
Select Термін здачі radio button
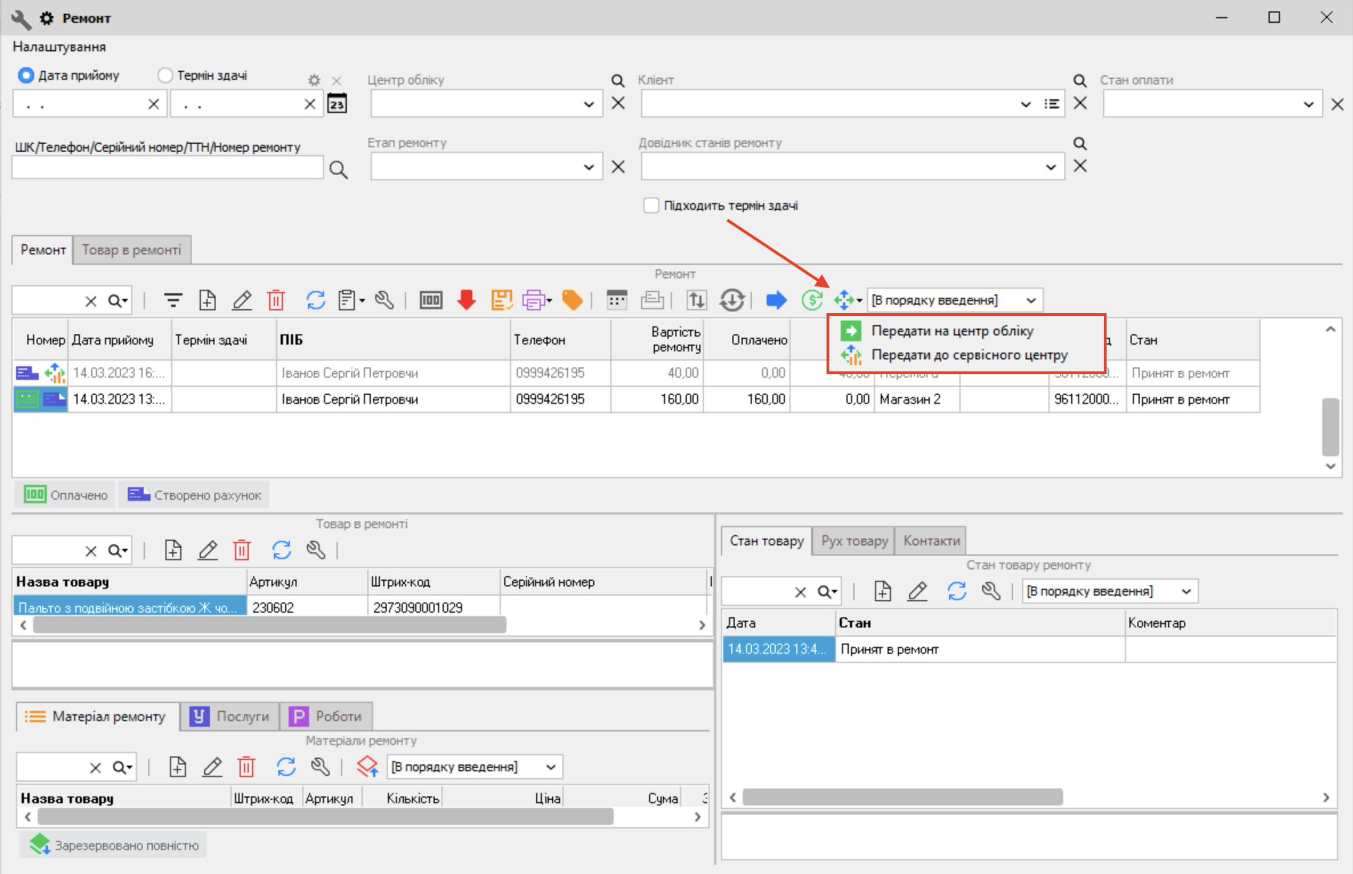tap(165, 75)
